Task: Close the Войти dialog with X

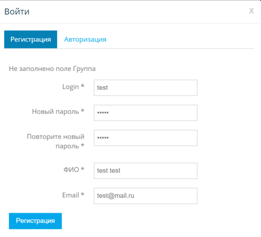Action: click(251, 11)
